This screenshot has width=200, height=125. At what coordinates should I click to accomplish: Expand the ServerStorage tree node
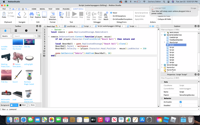pos(162,65)
